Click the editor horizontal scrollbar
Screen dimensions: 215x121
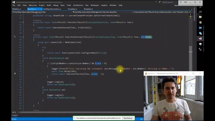pos(81,112)
